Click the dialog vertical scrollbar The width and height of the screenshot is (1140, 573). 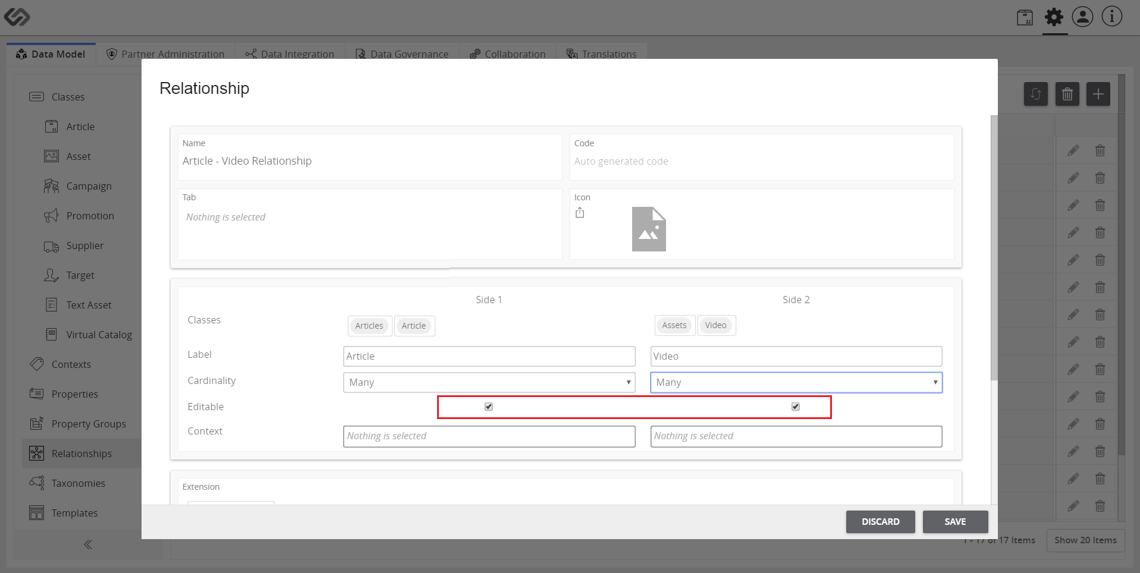click(994, 247)
